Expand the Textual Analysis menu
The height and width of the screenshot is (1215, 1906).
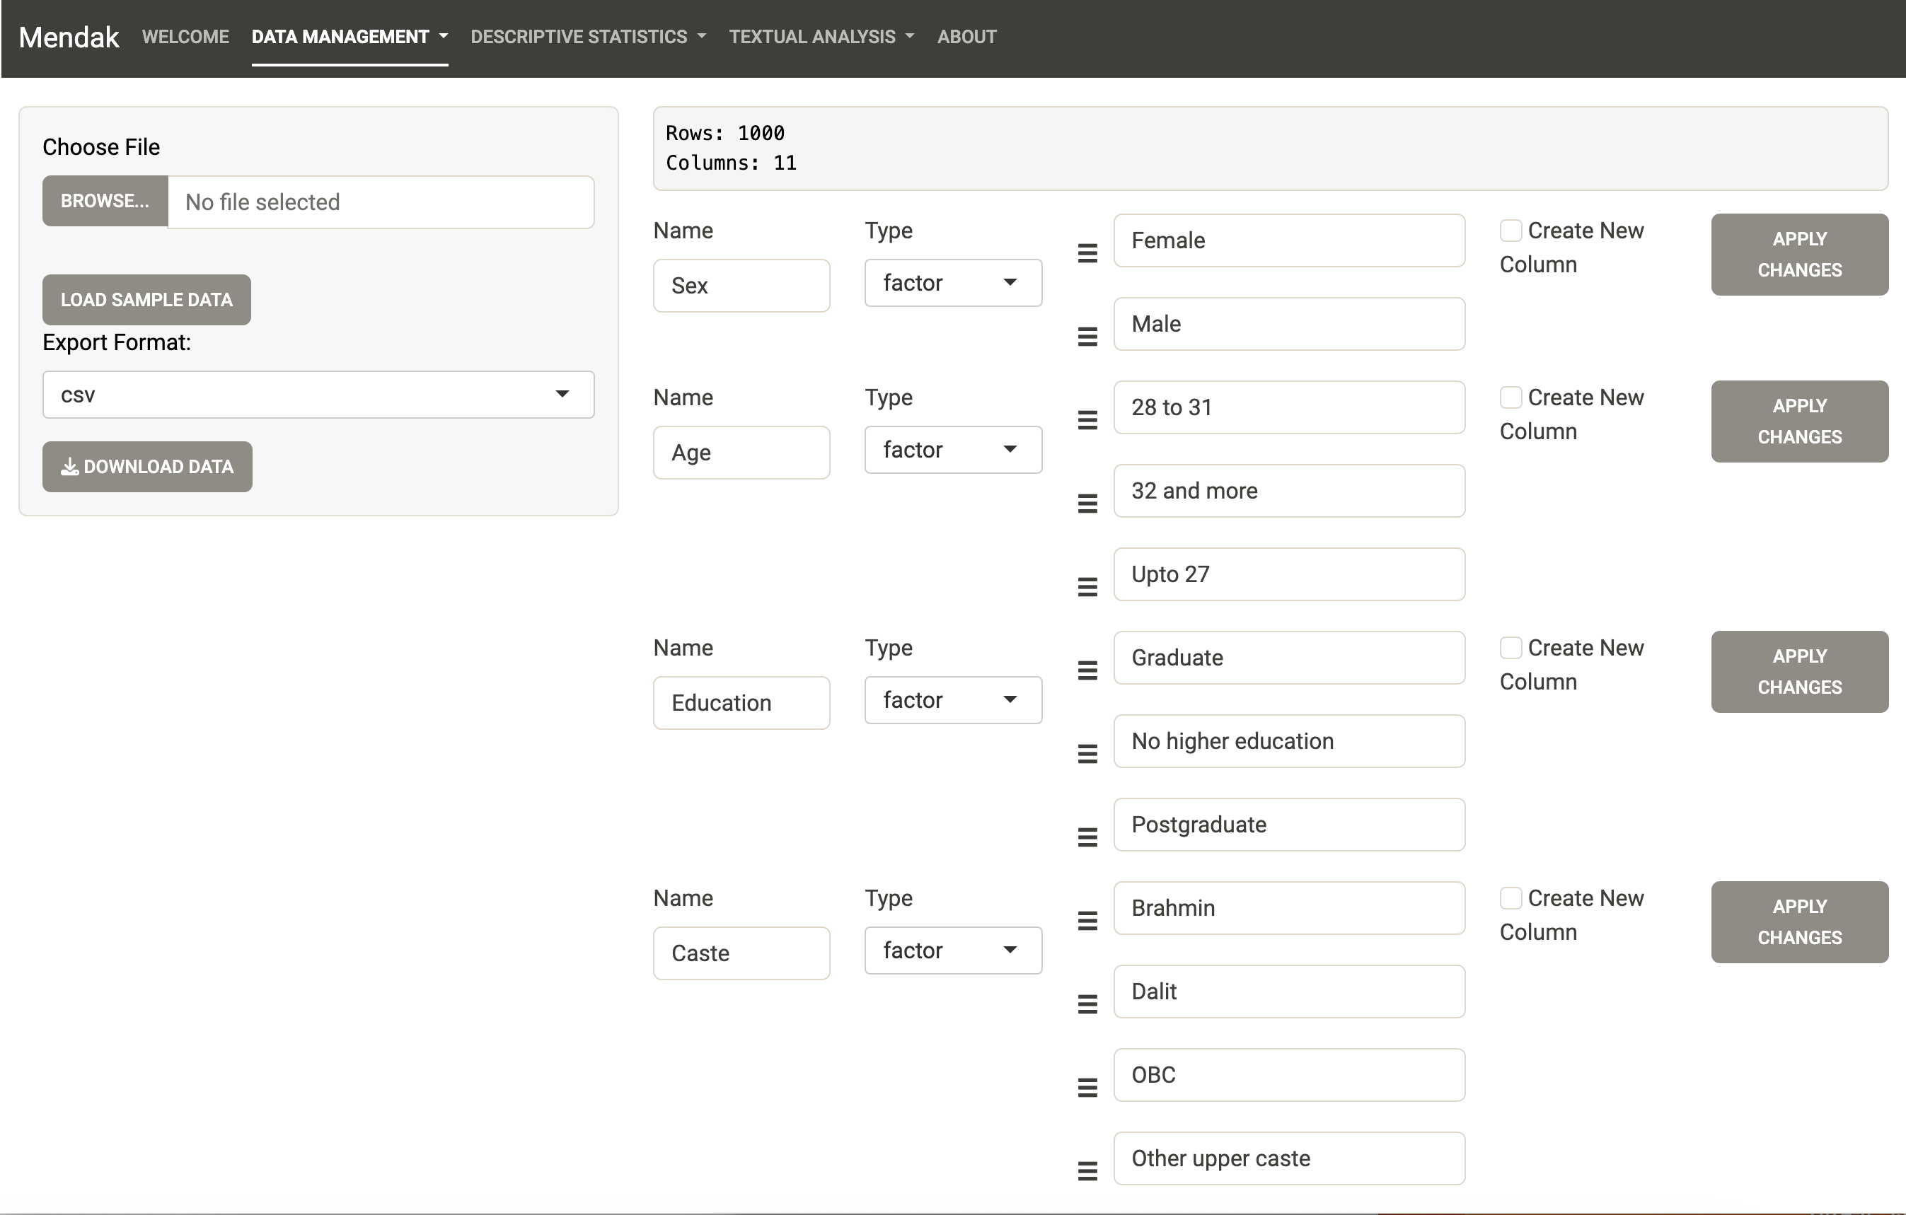821,37
